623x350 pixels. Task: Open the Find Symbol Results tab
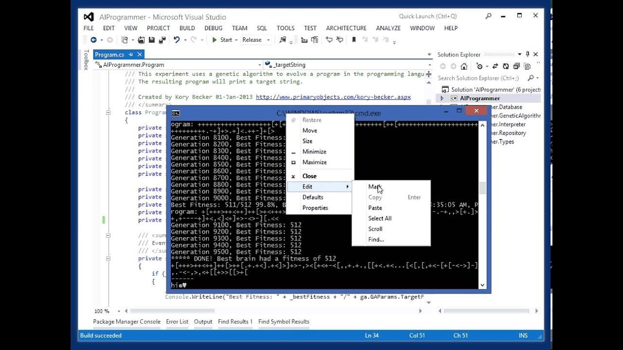284,322
